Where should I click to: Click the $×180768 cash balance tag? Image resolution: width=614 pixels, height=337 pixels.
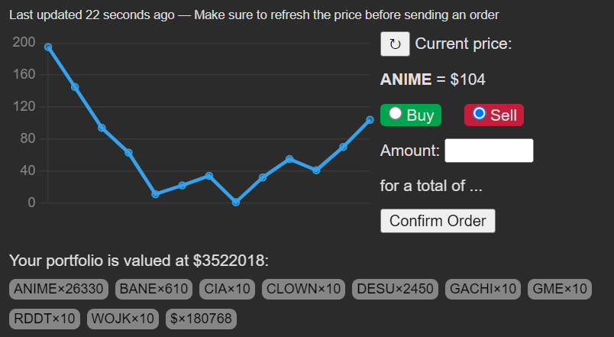pyautogui.click(x=201, y=319)
